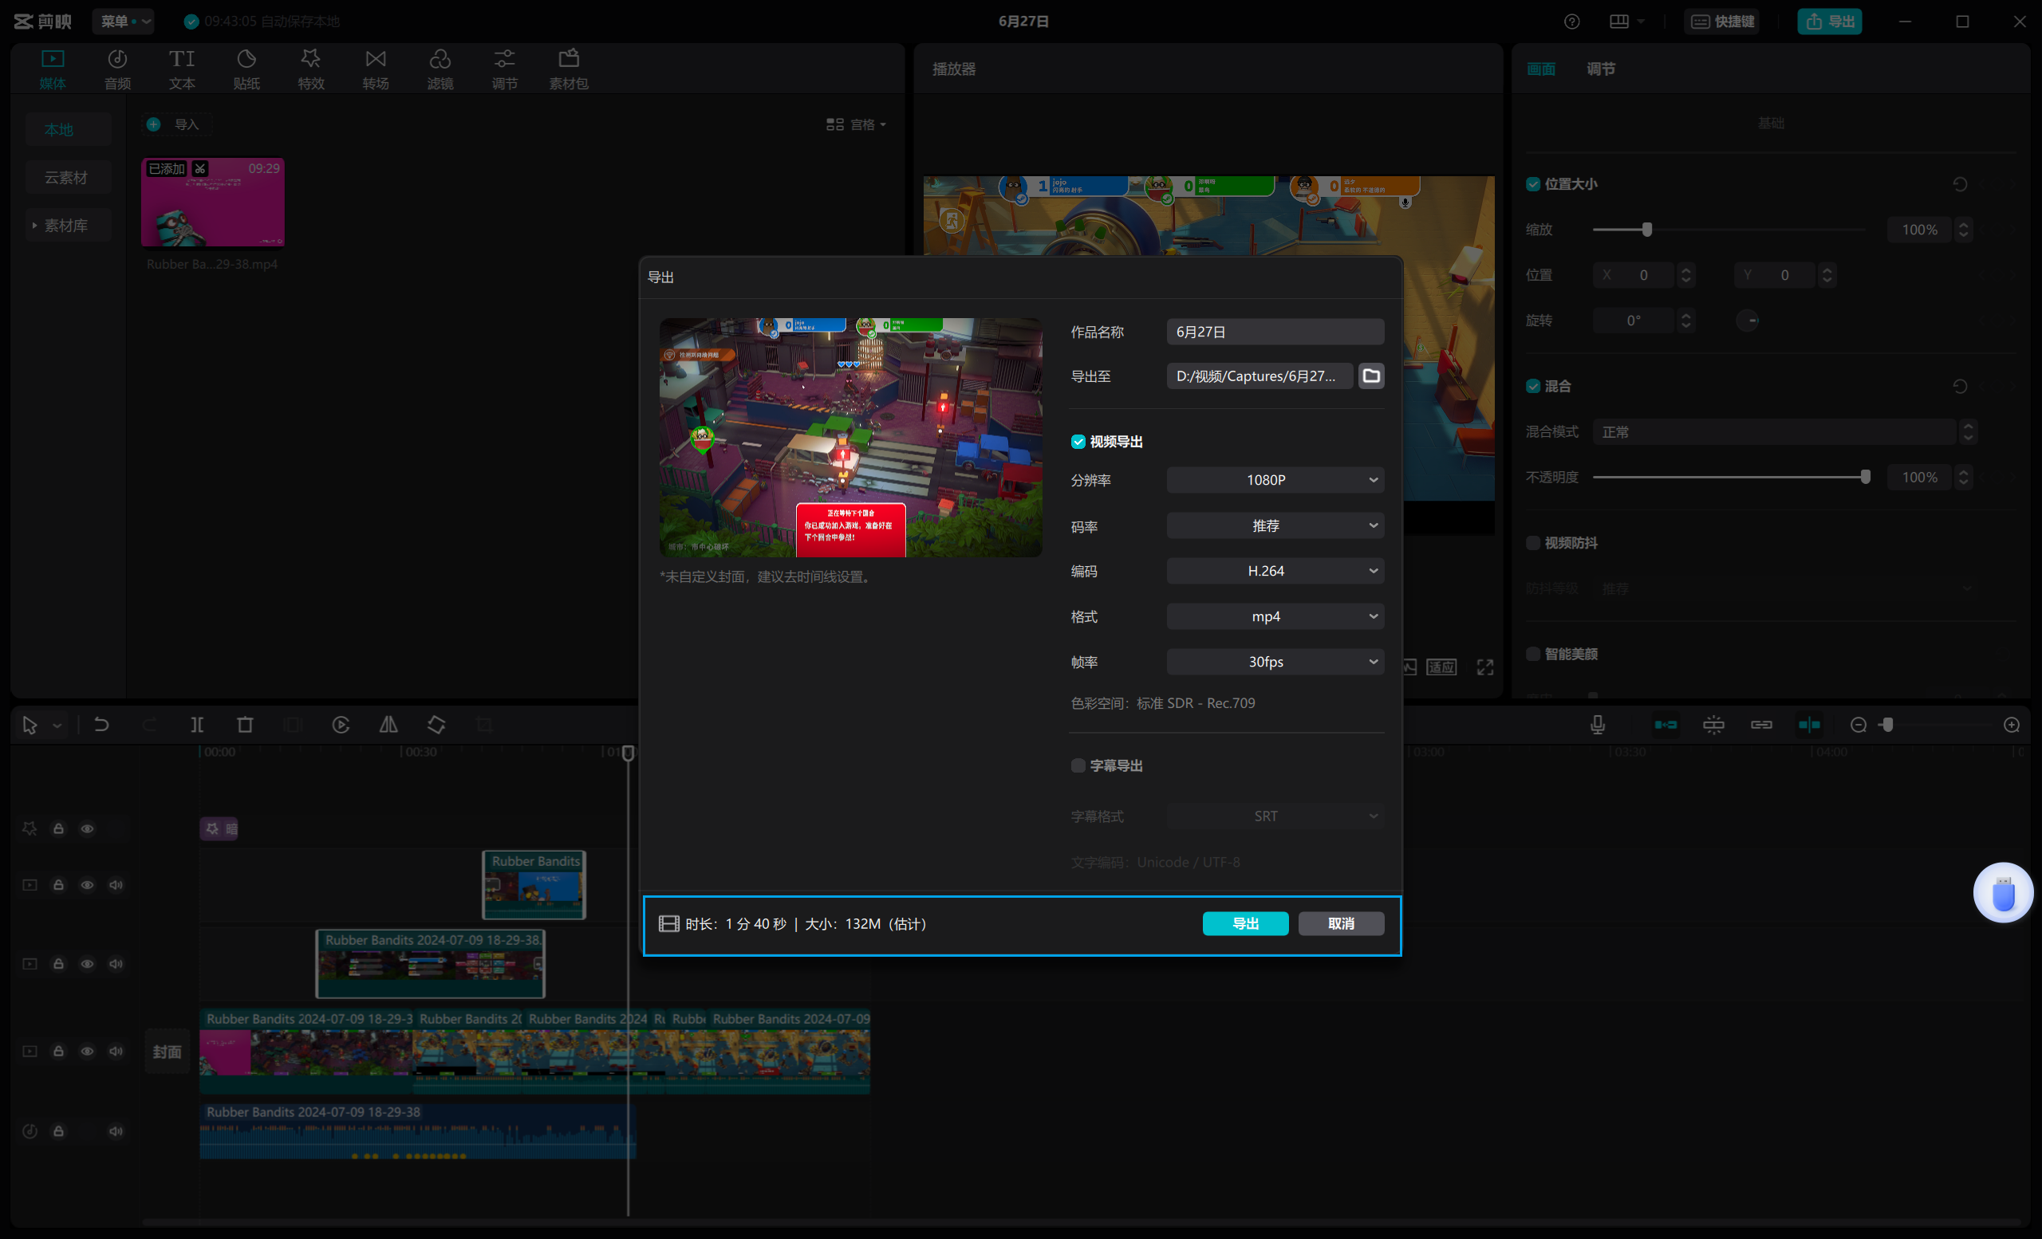Click the 不透明度 opacity slider
Image resolution: width=2042 pixels, height=1239 pixels.
(x=1729, y=477)
